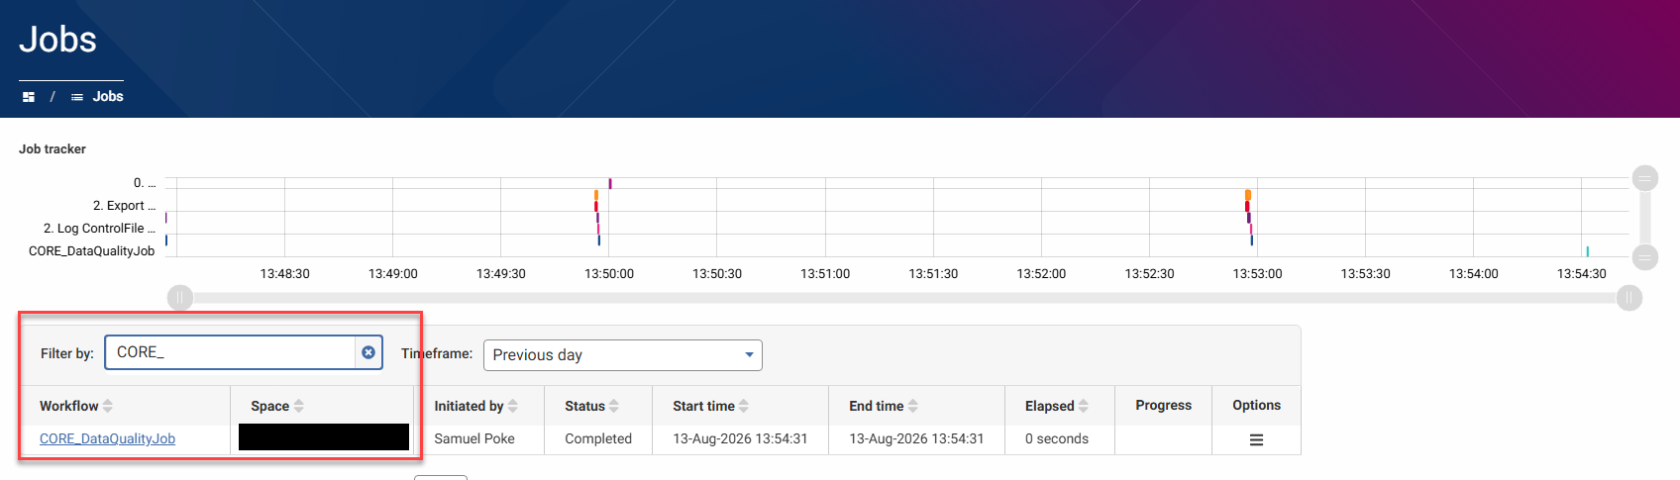1680x480 pixels.
Task: Click the Filter by input field
Action: 230,352
